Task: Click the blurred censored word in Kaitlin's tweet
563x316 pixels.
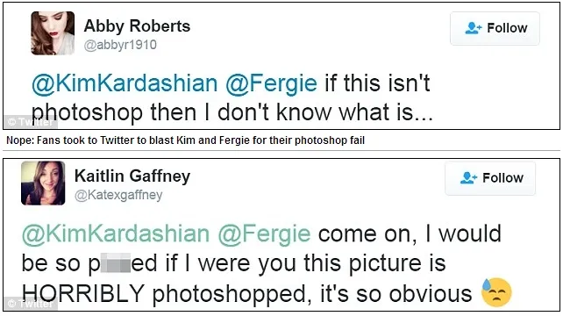Action: click(116, 262)
